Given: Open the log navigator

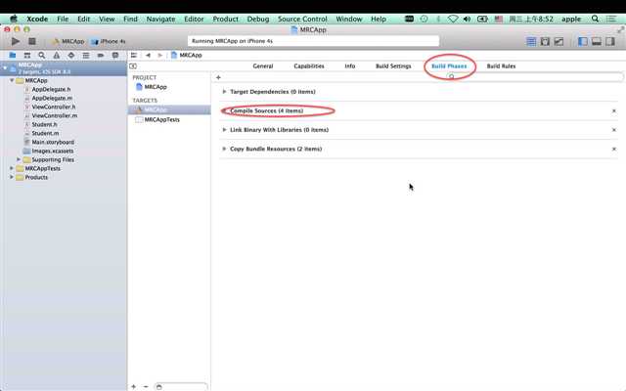Looking at the screenshot, I should click(115, 55).
